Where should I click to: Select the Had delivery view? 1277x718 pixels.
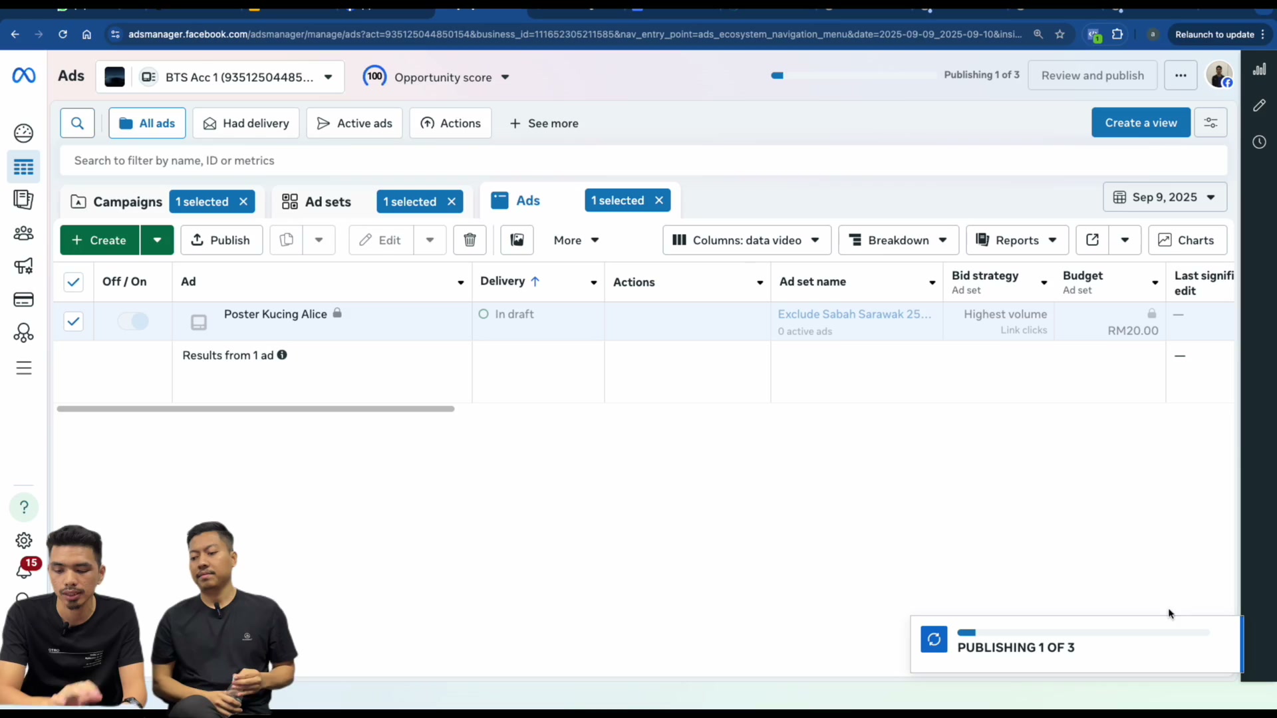click(246, 123)
